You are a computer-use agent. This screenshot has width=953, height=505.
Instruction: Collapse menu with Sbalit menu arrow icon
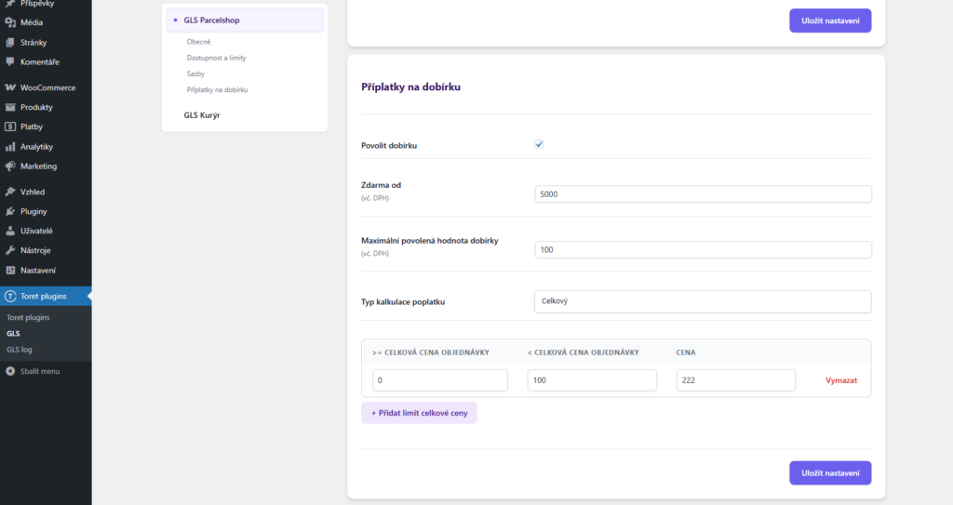tap(10, 371)
